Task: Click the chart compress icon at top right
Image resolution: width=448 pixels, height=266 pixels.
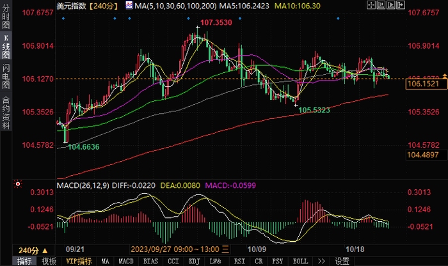Action: (381, 5)
